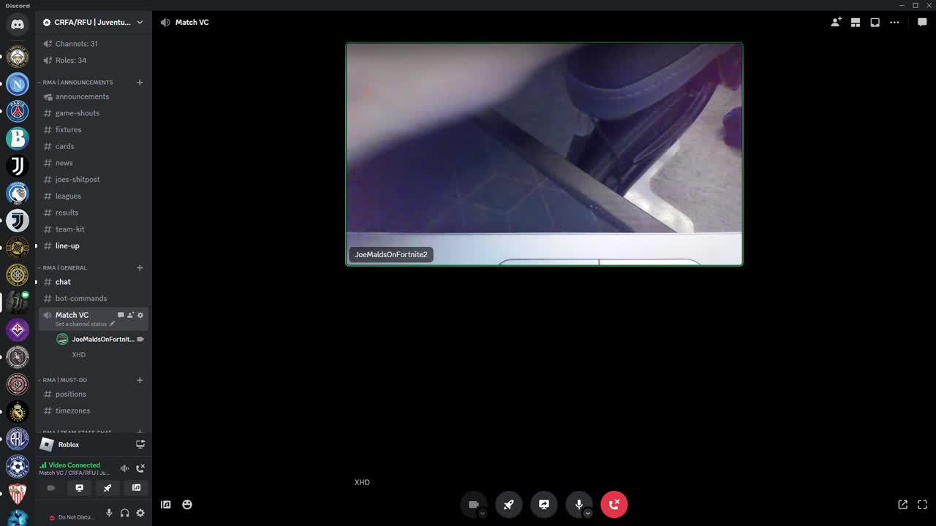Toggle deafen with the headphones icon
The image size is (936, 526).
coord(124,513)
